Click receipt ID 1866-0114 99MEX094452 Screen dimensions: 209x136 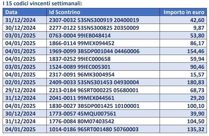coord(82,43)
